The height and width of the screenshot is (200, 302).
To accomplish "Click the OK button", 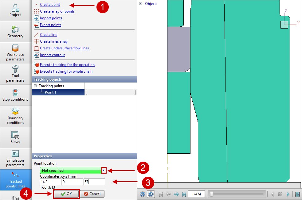I will tap(66, 194).
